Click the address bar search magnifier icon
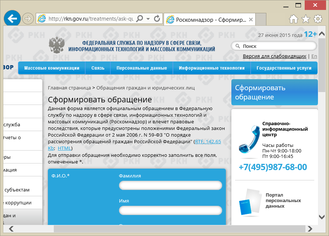Image resolution: width=329 pixels, height=236 pixels. click(140, 19)
